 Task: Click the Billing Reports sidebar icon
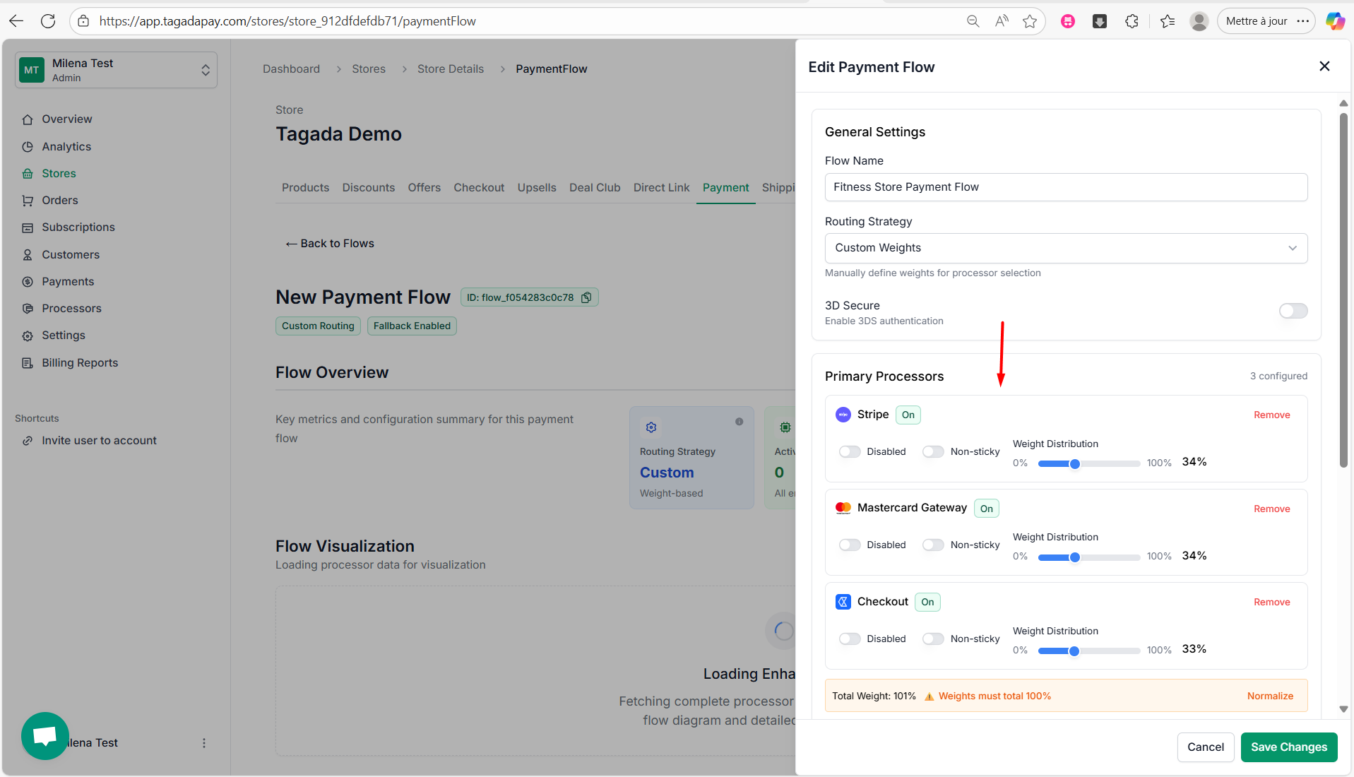[x=28, y=363]
